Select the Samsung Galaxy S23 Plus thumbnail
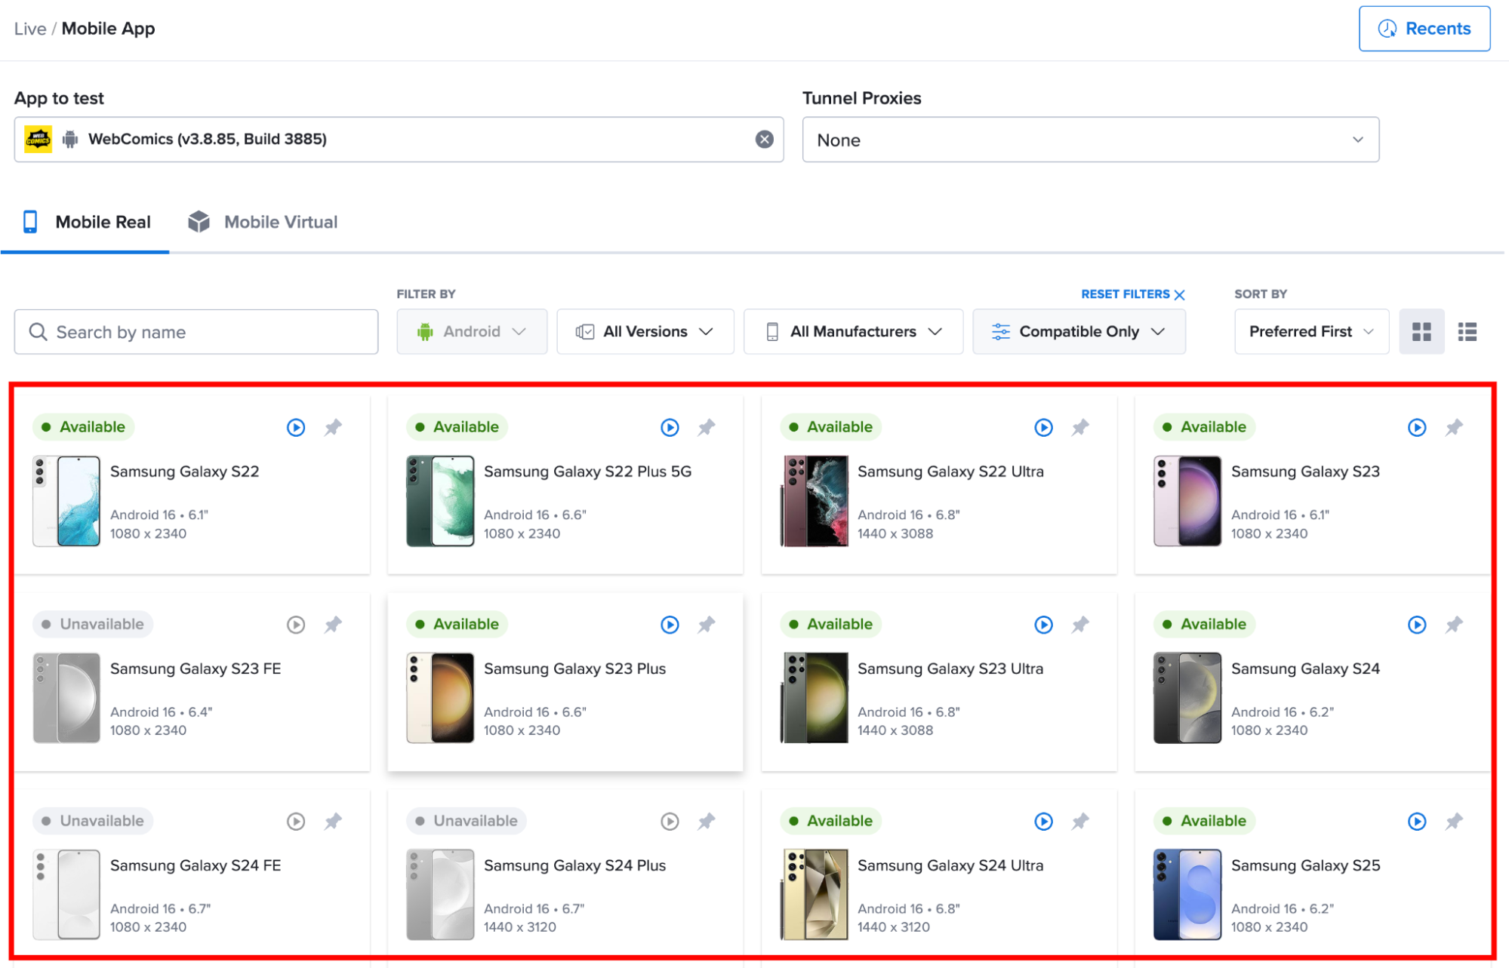This screenshot has width=1509, height=968. point(440,698)
